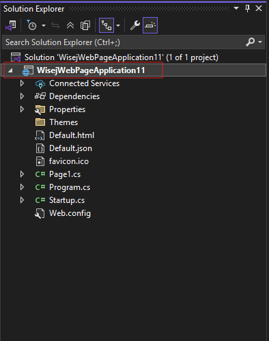Click the Pending Changes Filter clock icon
This screenshot has width=269, height=341.
pos(31,25)
